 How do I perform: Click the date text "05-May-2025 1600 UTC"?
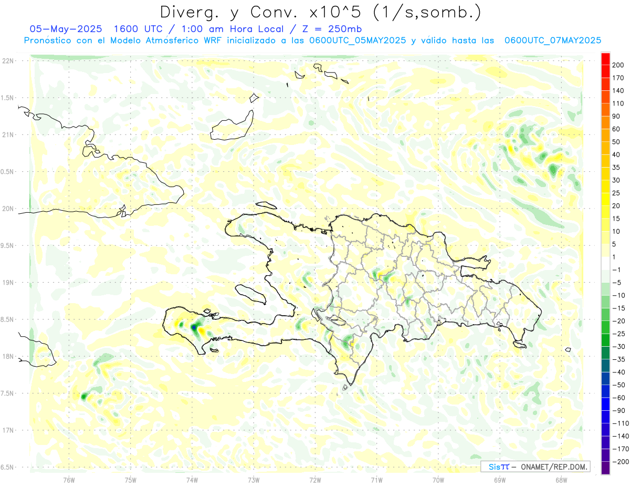pos(94,28)
